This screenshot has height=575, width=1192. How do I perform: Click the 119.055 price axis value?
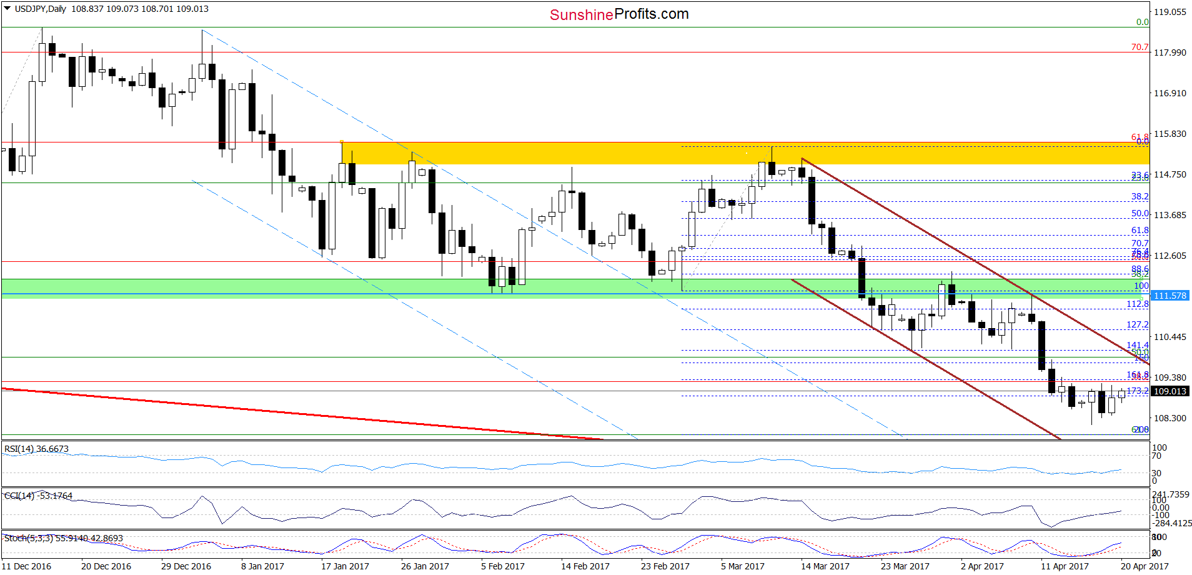pos(1170,12)
